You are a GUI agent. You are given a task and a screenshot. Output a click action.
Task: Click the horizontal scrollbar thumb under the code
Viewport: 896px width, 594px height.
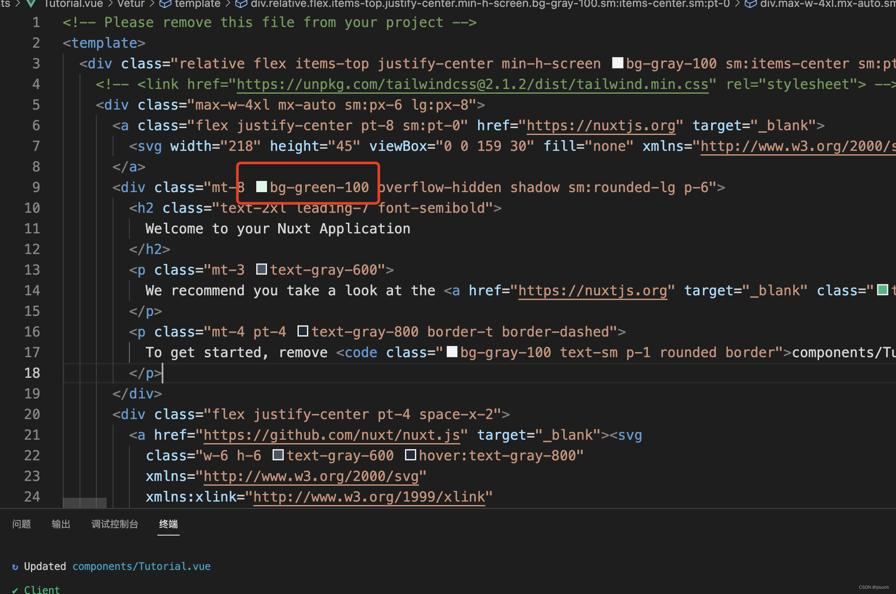click(x=85, y=502)
